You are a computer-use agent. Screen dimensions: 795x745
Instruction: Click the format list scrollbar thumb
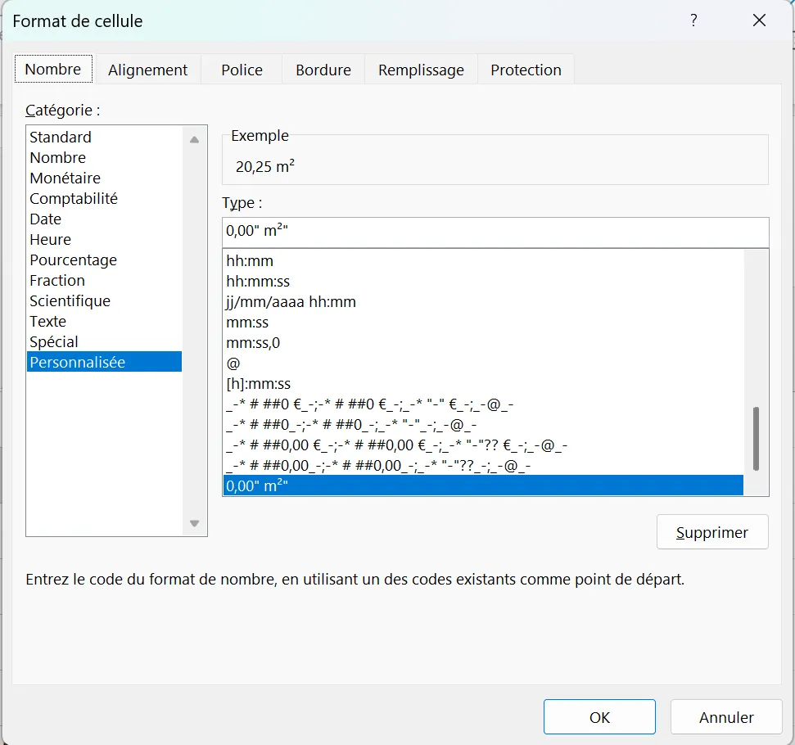click(756, 439)
